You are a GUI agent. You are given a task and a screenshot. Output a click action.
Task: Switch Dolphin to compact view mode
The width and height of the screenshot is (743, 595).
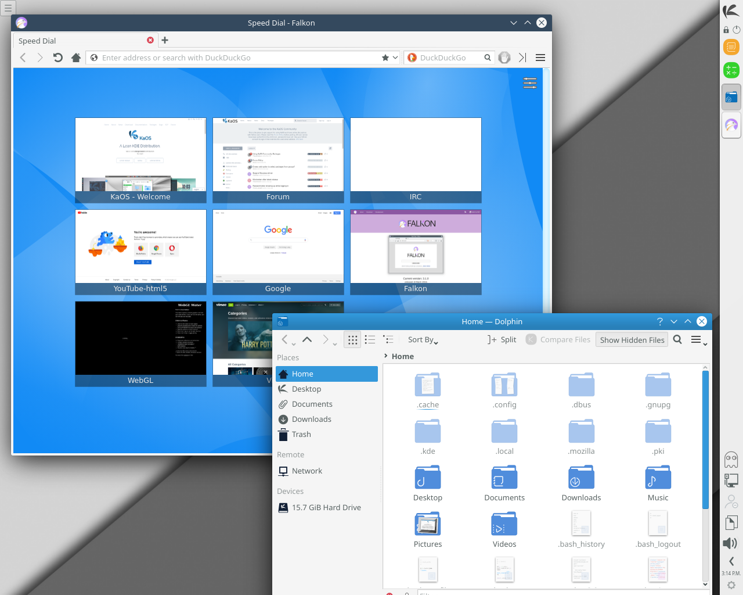pos(370,339)
